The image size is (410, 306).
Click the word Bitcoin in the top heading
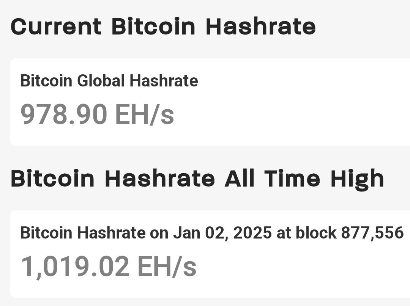(x=153, y=27)
